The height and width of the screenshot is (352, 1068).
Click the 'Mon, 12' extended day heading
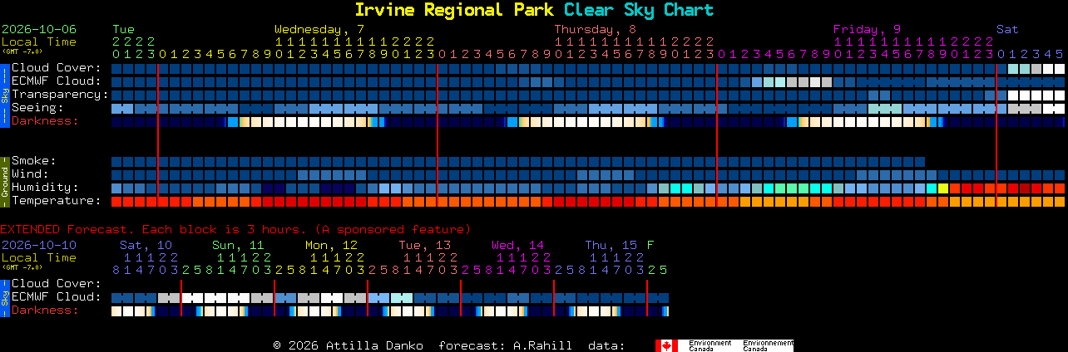point(331,245)
